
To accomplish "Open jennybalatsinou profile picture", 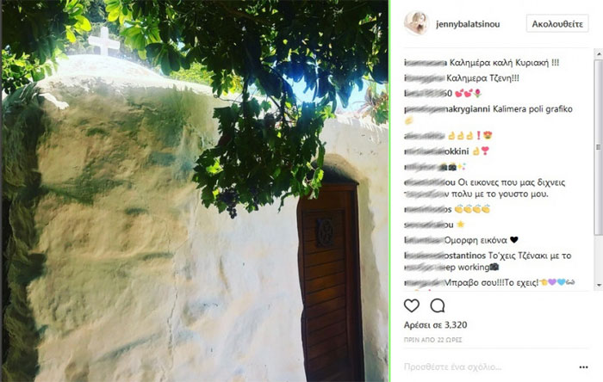I will [x=416, y=23].
